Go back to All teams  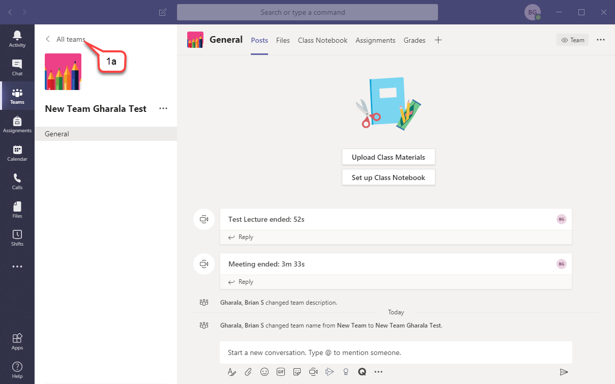coord(65,39)
